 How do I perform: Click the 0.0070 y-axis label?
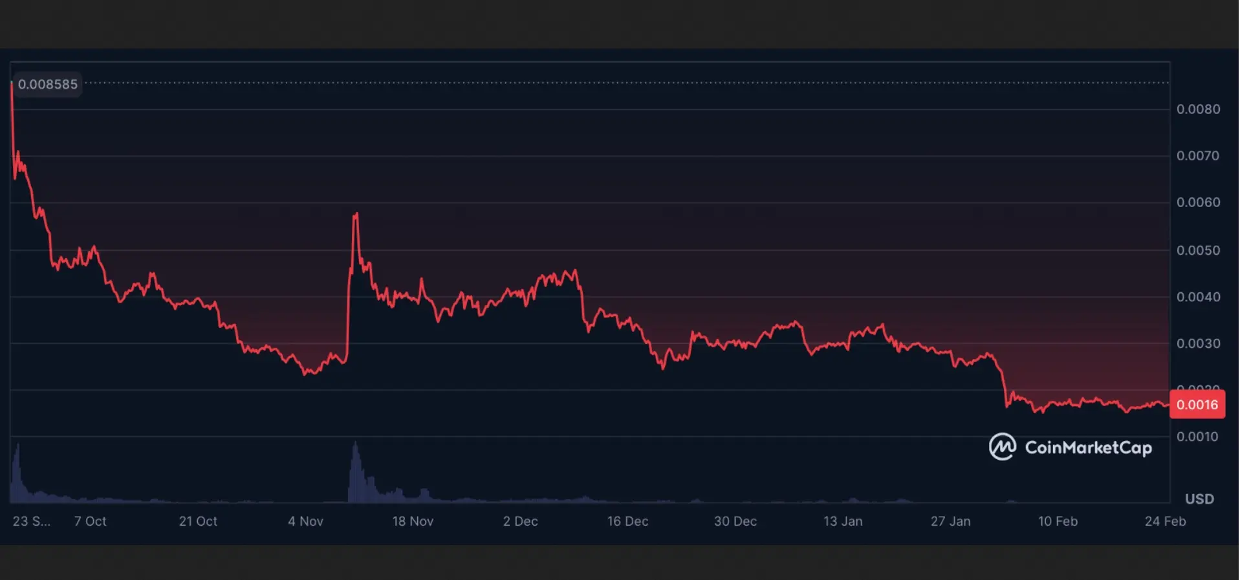click(x=1198, y=156)
